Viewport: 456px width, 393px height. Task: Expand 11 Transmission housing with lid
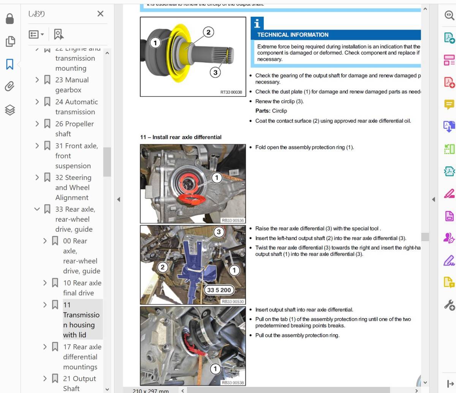[45, 305]
